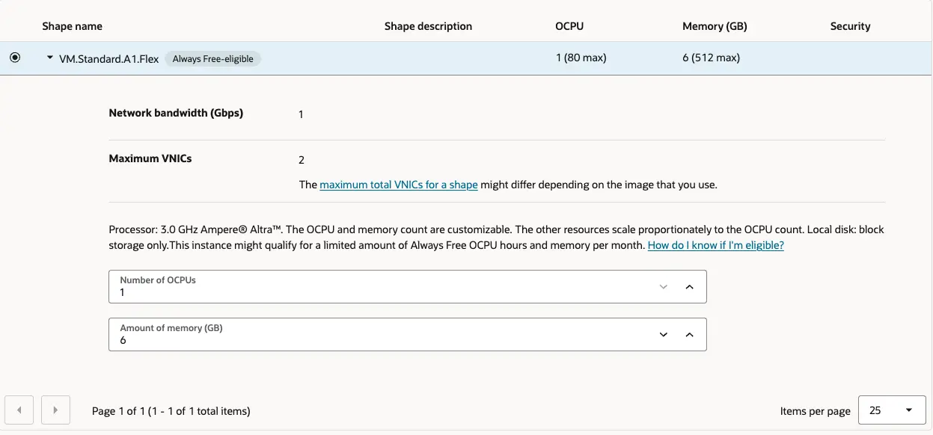Increase the Amount of memory value

(x=689, y=334)
